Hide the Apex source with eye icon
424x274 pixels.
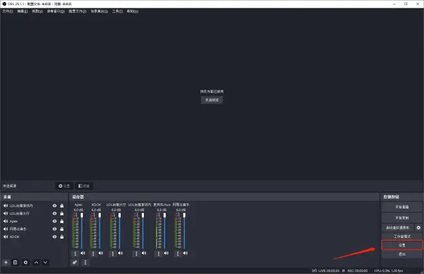(x=55, y=221)
